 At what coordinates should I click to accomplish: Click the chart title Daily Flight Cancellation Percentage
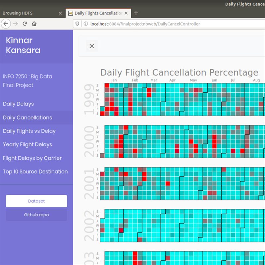coord(179,73)
